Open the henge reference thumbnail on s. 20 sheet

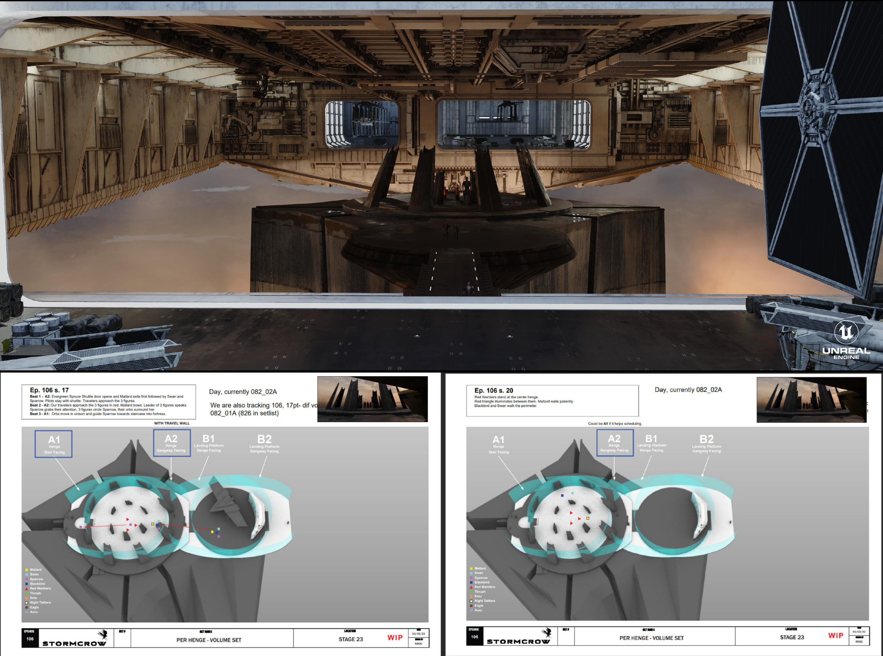click(x=812, y=400)
